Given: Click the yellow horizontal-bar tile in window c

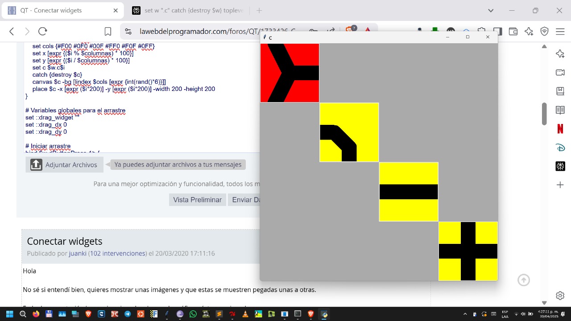Looking at the screenshot, I should (x=409, y=191).
